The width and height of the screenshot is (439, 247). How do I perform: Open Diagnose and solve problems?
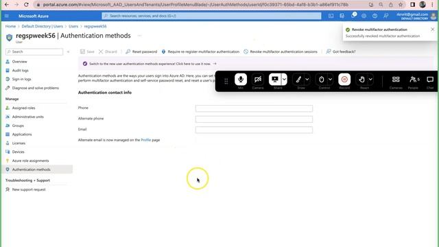[36, 88]
